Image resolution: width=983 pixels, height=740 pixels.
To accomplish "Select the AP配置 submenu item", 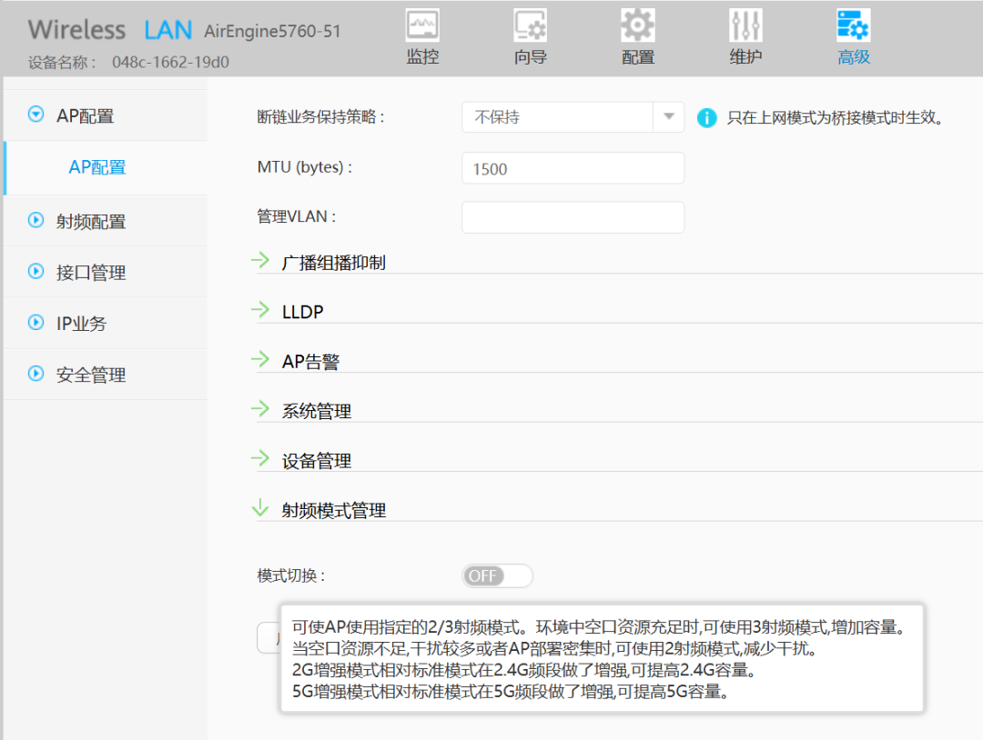I will click(x=97, y=167).
